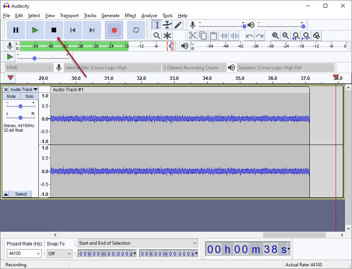Select the Envelope tool

point(167,25)
